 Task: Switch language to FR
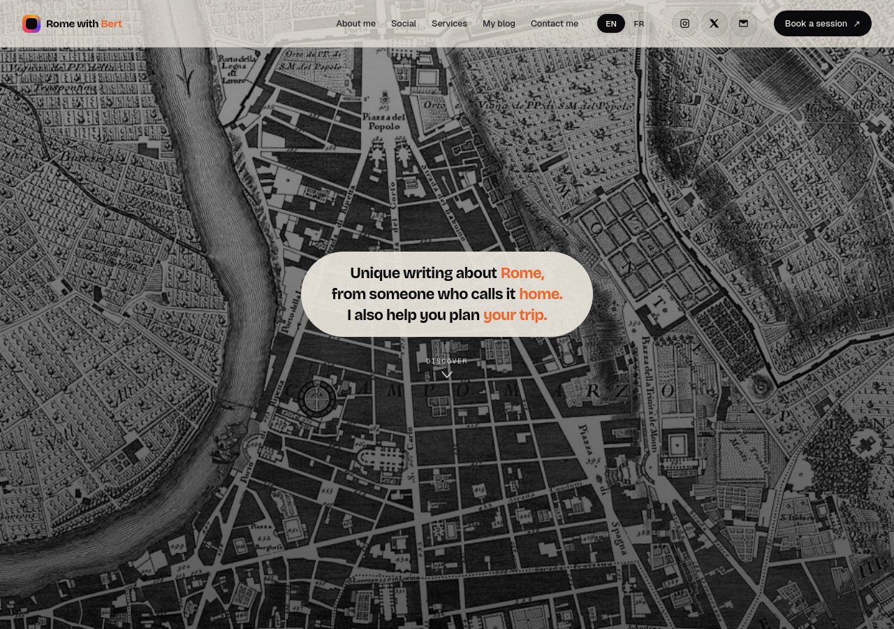click(639, 24)
